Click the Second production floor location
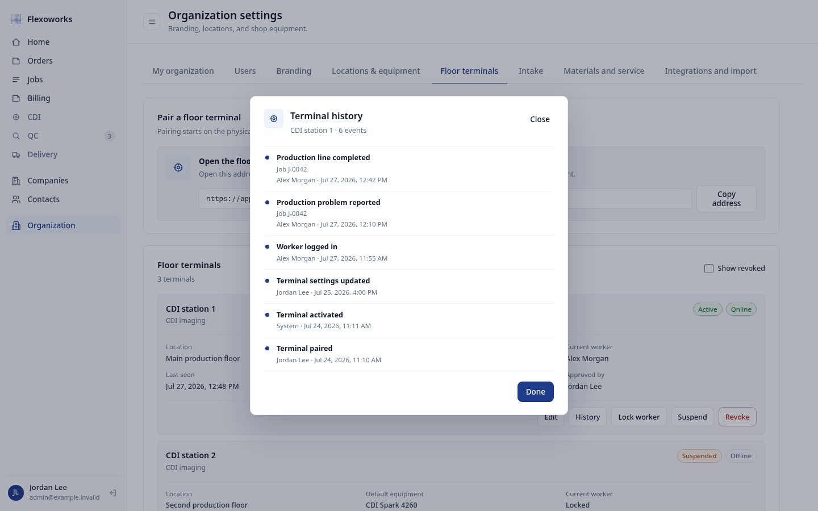 tap(207, 505)
